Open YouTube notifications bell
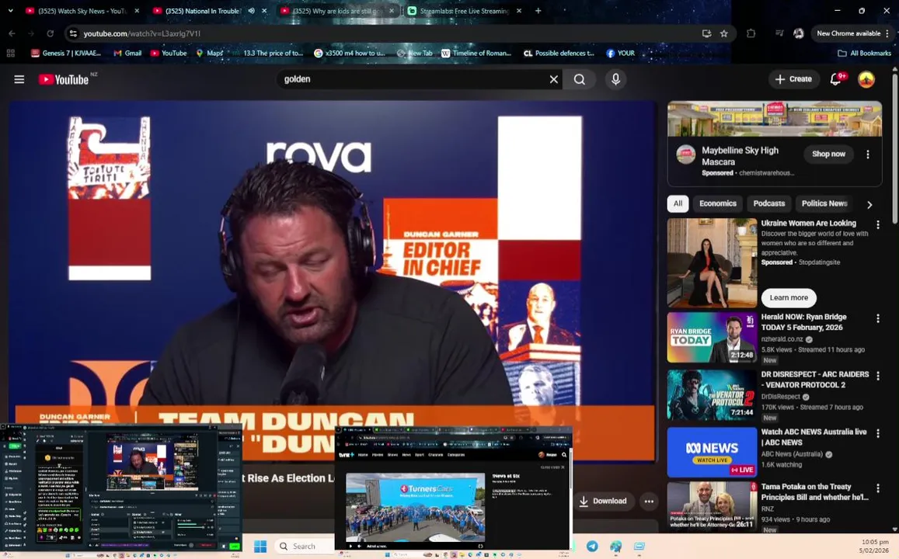 [x=837, y=79]
